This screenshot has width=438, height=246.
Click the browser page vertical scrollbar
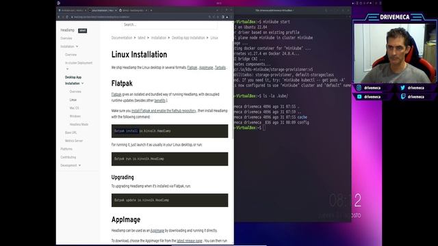pyautogui.click(x=233, y=90)
